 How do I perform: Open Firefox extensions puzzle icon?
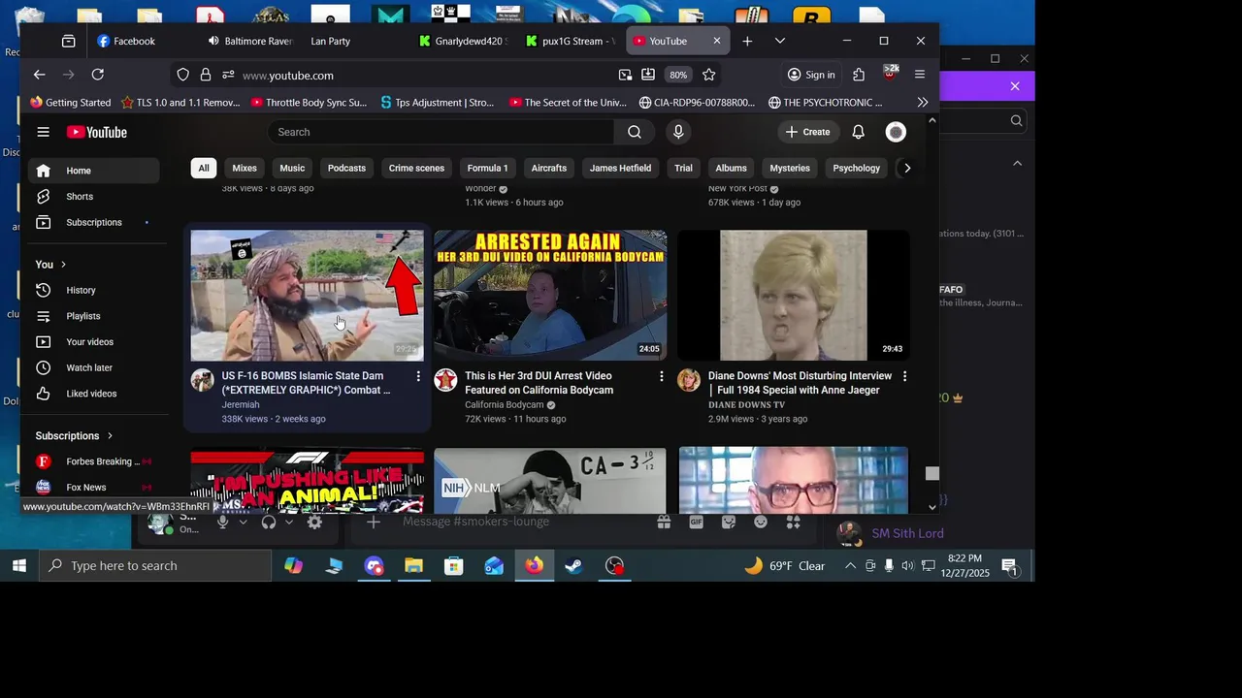click(859, 75)
